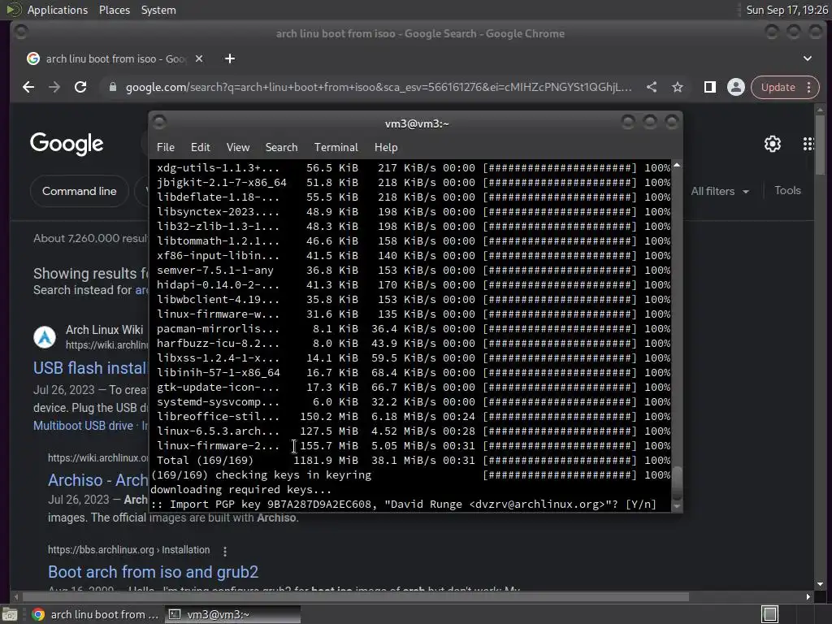Expand the Chrome tab search chevron
Viewport: 832px width, 624px height.
click(x=807, y=58)
